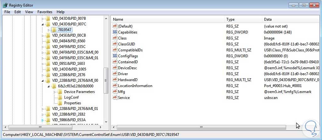Screen dimensions: 322x140
Task: Sort values by the Name column header
Action: point(168,19)
